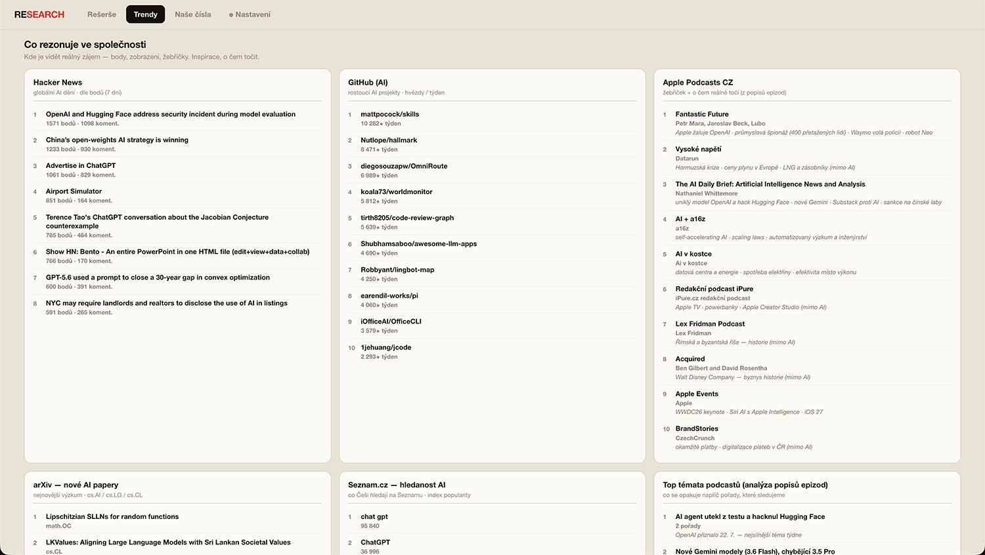The image size is (985, 555).
Task: Click the Apple Podcasts CZ card heading
Action: click(697, 83)
